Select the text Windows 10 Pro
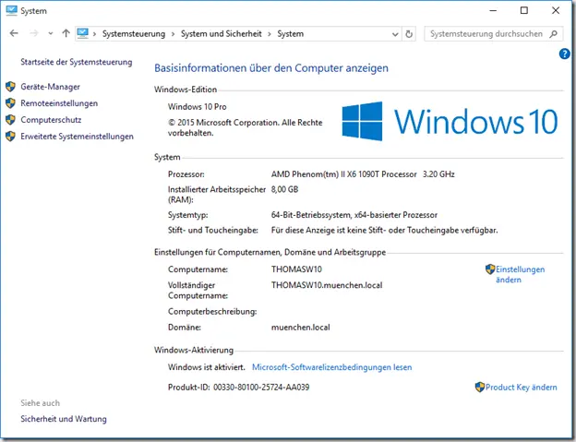This screenshot has width=576, height=442. point(198,107)
